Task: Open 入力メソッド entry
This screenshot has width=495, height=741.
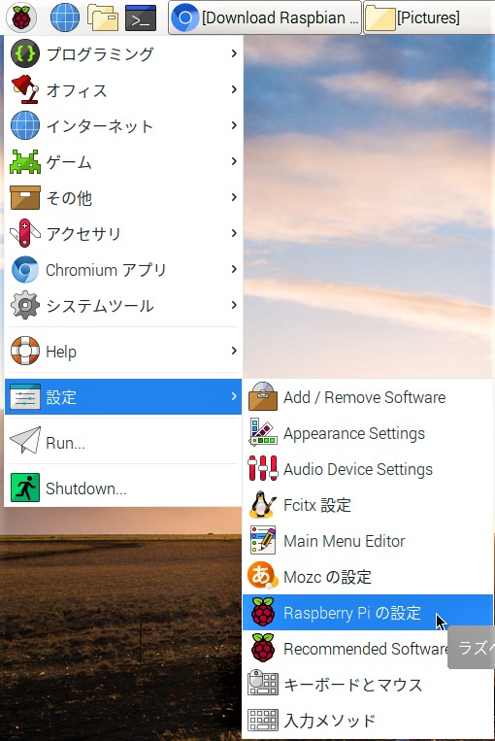Action: point(368,721)
